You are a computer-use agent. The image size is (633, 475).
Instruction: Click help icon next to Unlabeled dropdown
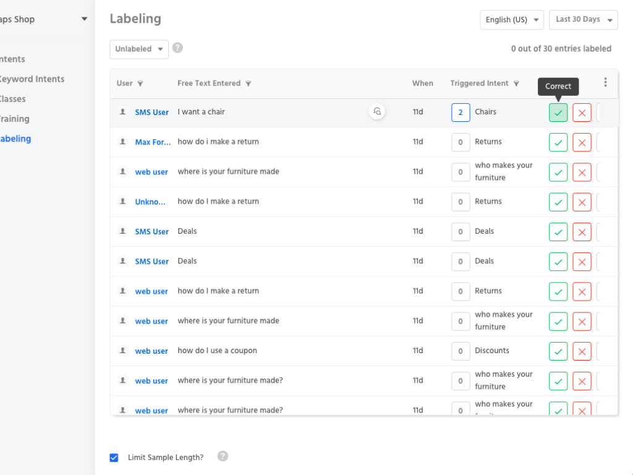177,48
